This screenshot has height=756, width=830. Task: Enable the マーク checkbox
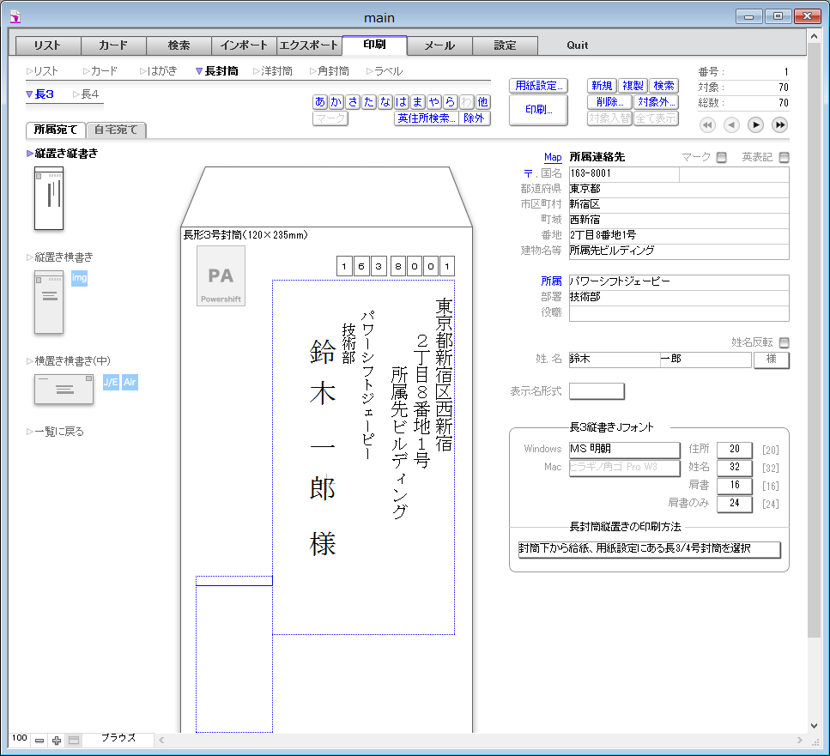click(721, 157)
